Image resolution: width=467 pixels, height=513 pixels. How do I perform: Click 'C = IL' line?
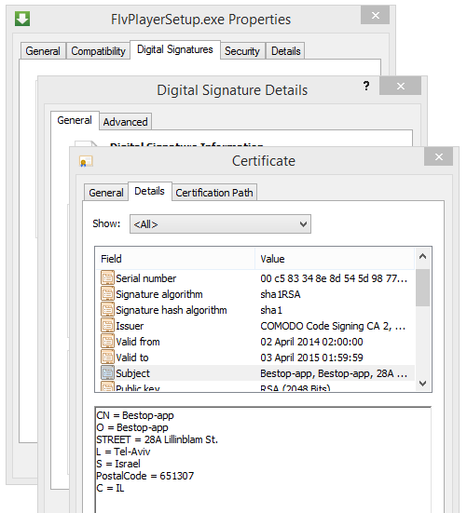click(110, 488)
